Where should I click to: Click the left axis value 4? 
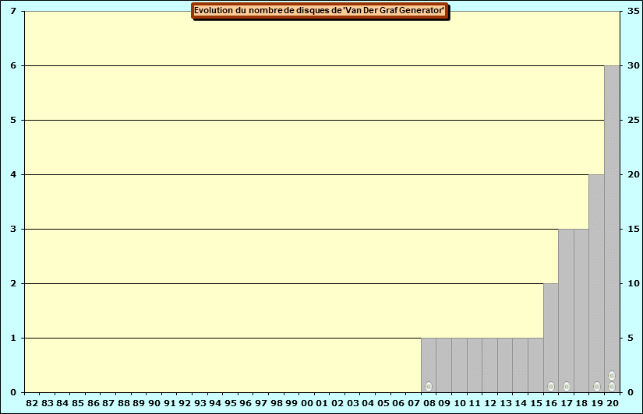pos(13,174)
